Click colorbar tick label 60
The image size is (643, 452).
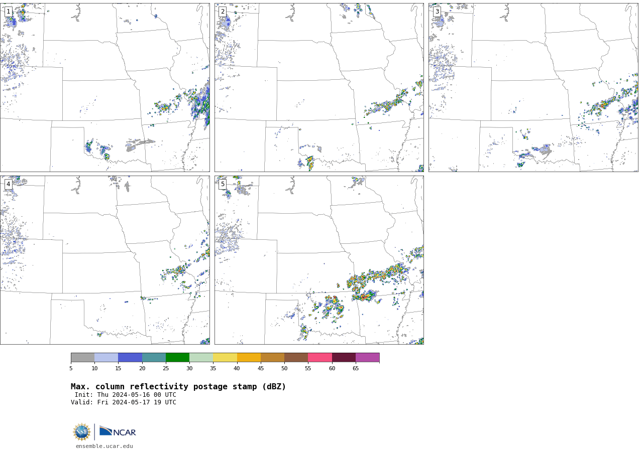pyautogui.click(x=332, y=369)
